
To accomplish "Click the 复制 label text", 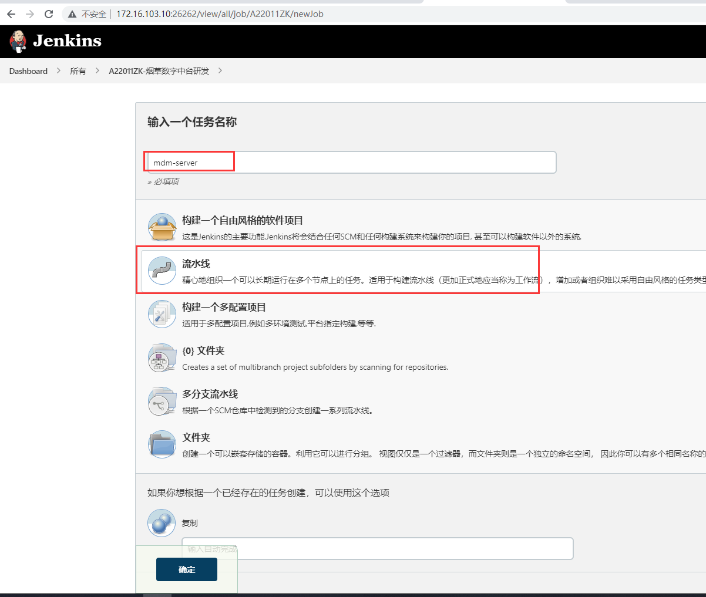I will [x=190, y=523].
